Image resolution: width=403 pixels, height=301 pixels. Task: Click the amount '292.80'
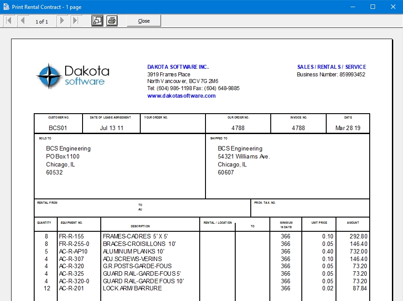click(x=358, y=237)
